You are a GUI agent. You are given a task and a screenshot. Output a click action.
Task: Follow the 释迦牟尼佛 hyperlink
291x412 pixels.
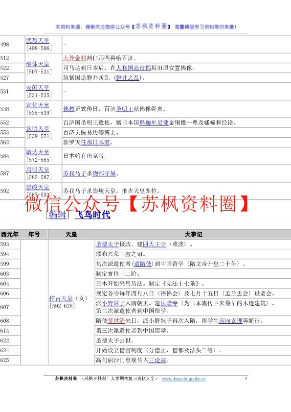[154, 122]
